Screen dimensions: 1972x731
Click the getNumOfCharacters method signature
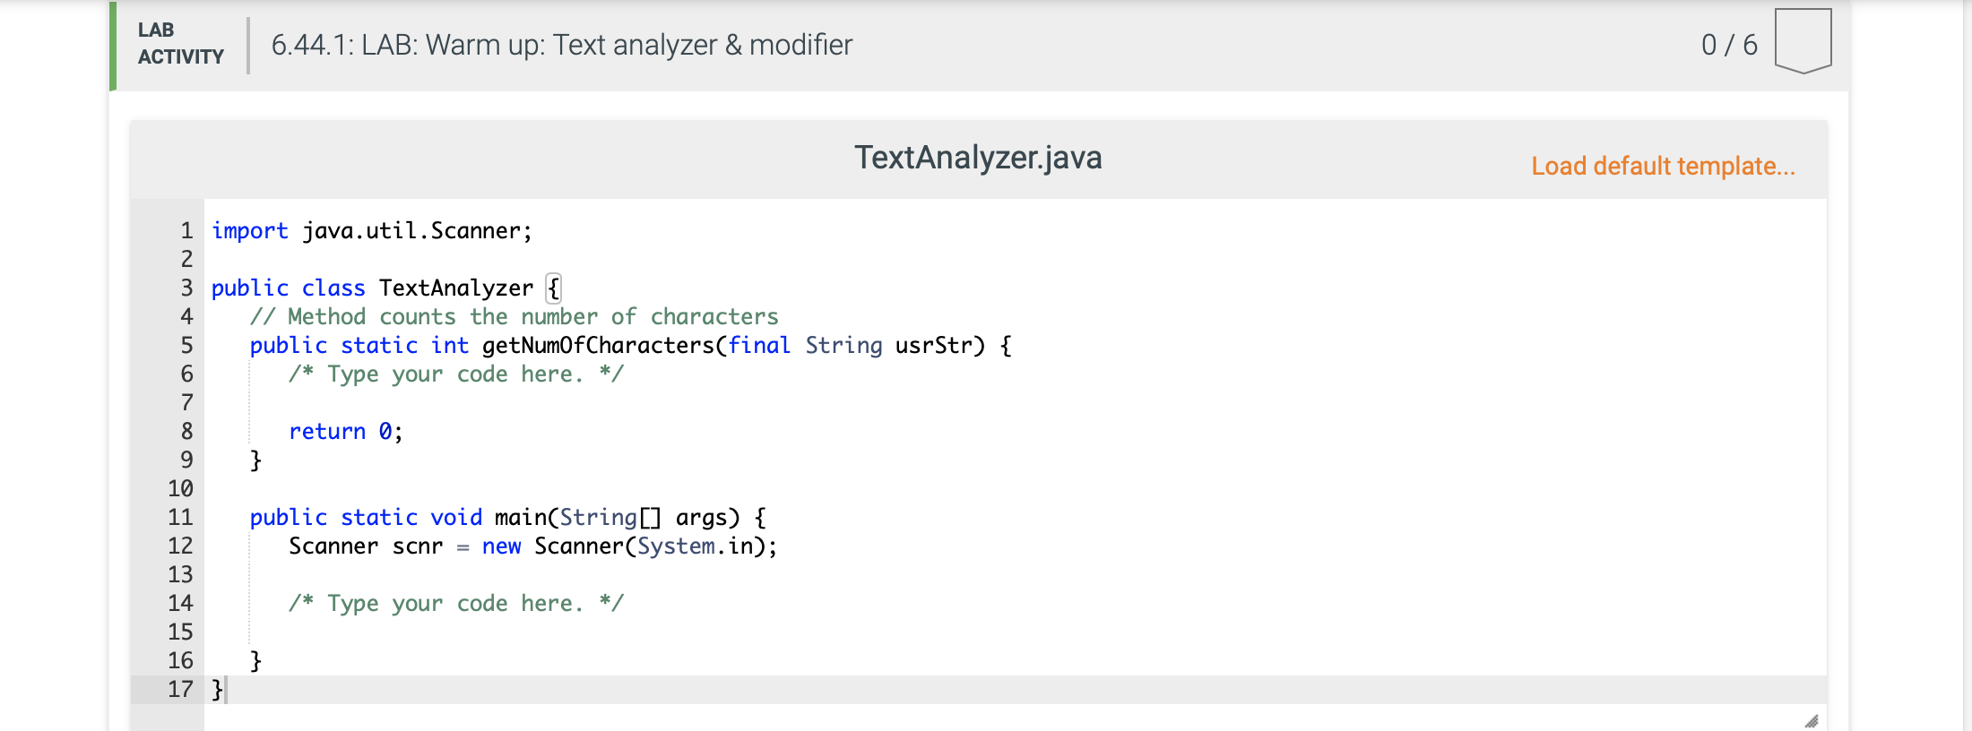pyautogui.click(x=629, y=345)
